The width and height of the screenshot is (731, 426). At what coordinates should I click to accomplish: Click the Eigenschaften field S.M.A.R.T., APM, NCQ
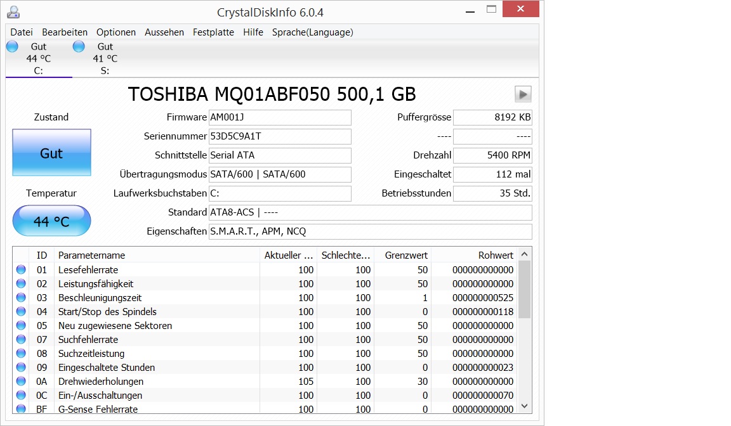(x=370, y=232)
